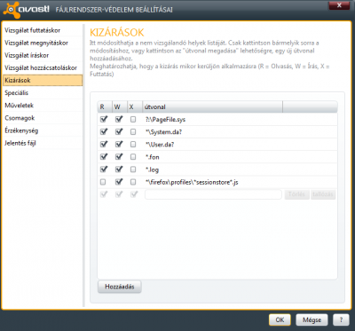
Task: Cancel with the Mégse button
Action: [312, 319]
